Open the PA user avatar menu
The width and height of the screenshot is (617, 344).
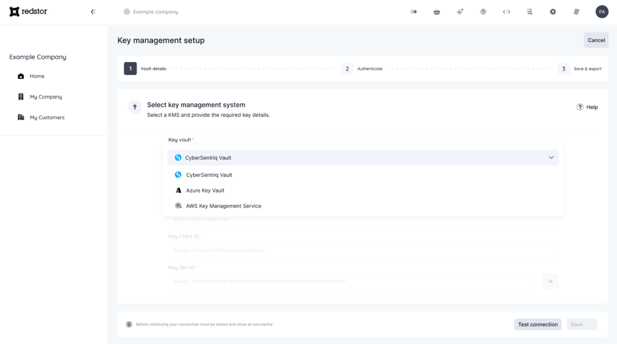pos(602,12)
